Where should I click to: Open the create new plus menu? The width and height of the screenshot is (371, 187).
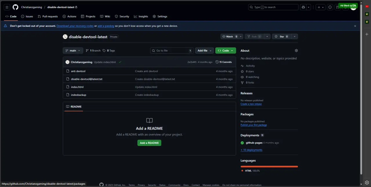click(321, 7)
